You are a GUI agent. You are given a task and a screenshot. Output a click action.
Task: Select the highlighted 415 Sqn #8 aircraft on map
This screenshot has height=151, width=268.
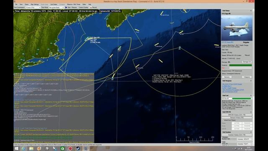click(x=87, y=39)
